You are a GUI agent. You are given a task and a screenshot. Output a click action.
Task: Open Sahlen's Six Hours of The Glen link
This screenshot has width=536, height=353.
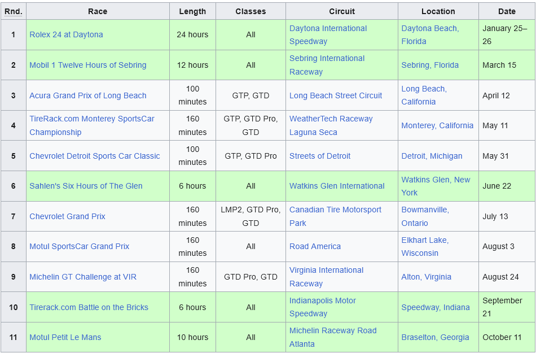tap(86, 186)
